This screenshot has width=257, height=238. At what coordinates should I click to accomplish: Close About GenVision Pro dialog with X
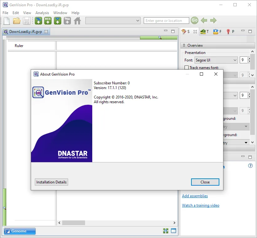tap(216, 74)
